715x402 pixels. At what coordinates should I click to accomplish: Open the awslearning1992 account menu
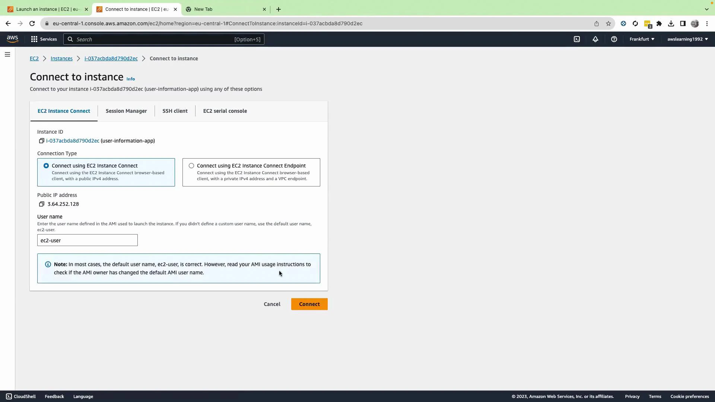point(687,39)
